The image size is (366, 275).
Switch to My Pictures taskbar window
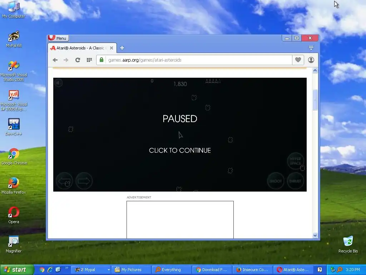131,270
